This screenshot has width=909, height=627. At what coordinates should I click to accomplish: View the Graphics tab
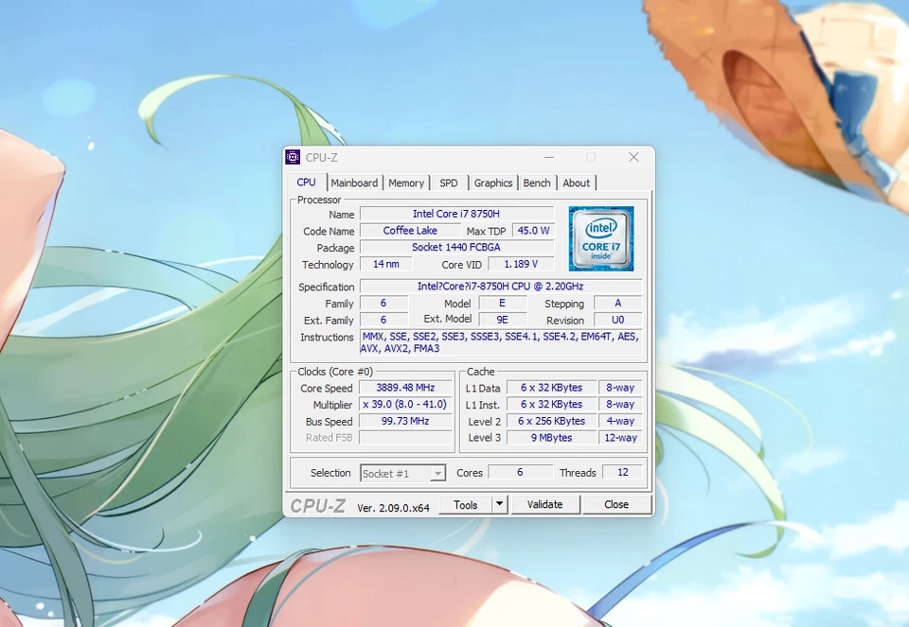pos(493,183)
